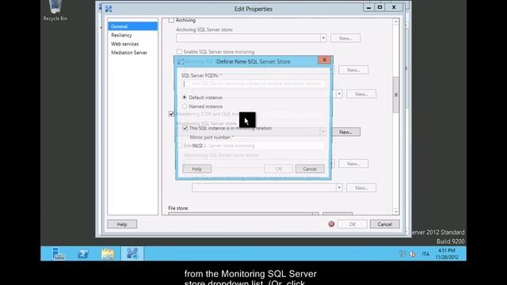Viewport: 507px width, 285px height.
Task: Uncheck This SQL instance is in mirroring relation
Action: tap(185, 128)
